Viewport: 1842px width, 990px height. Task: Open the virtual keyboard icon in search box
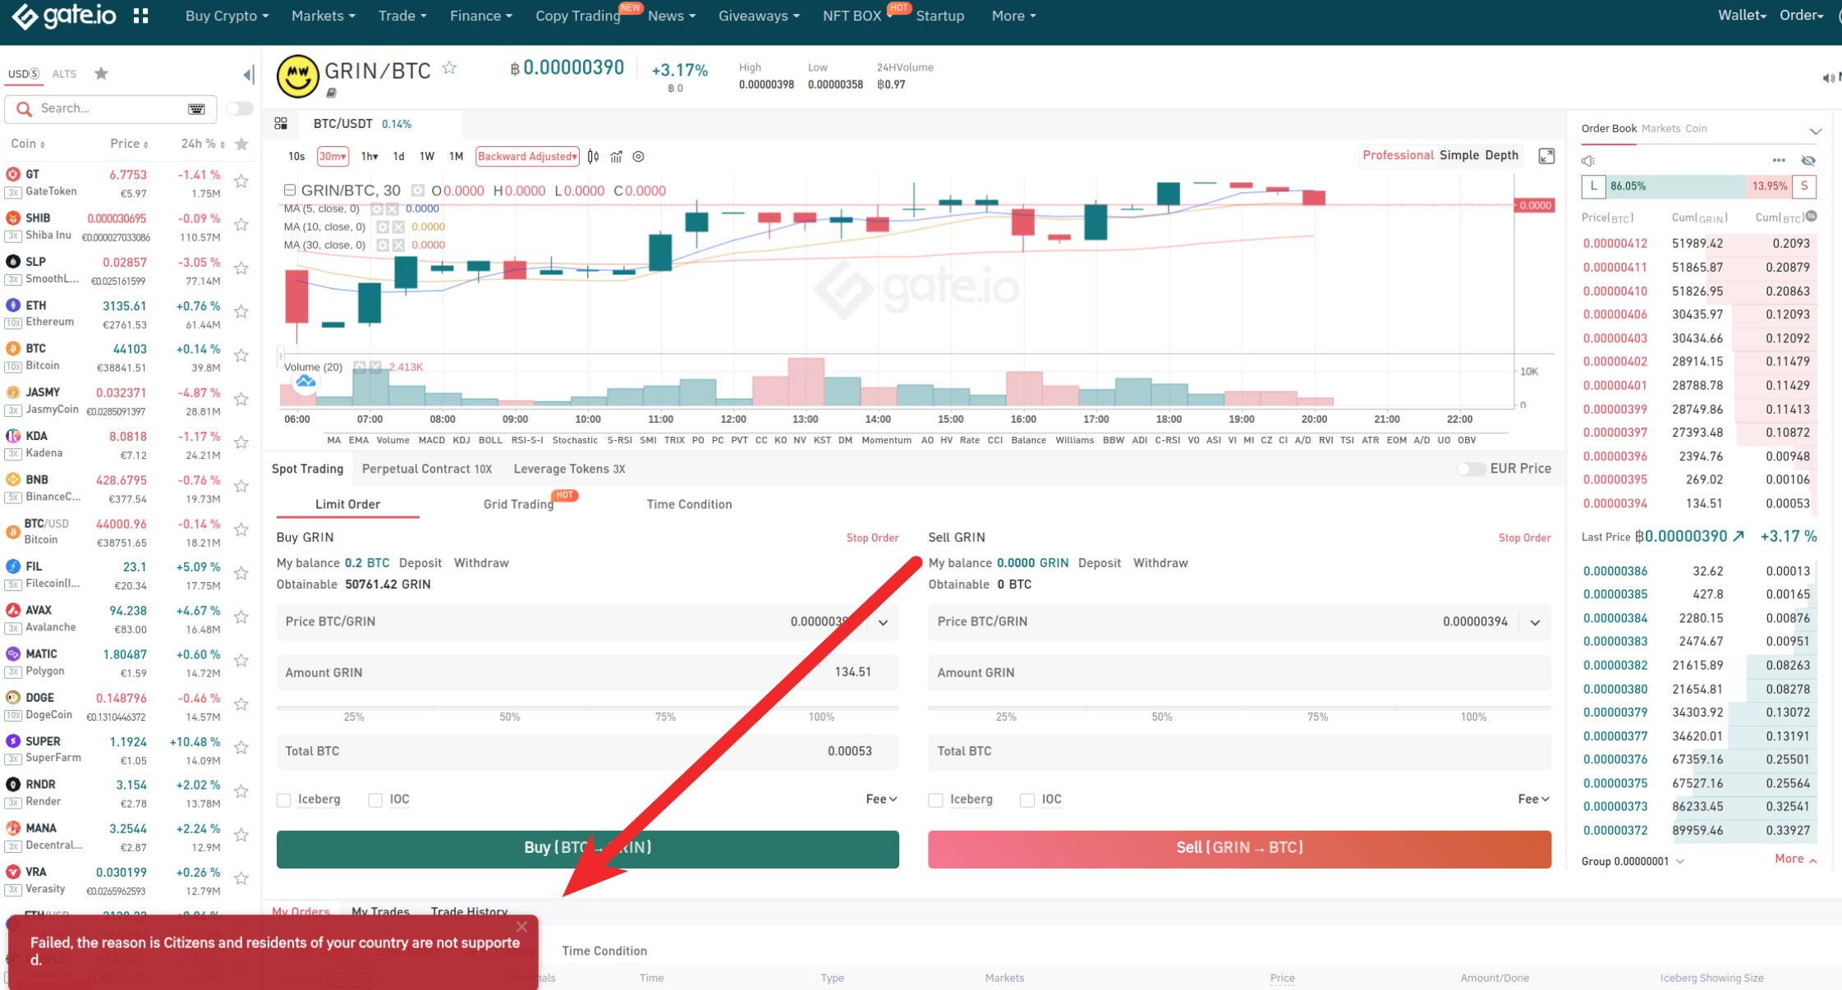point(196,108)
